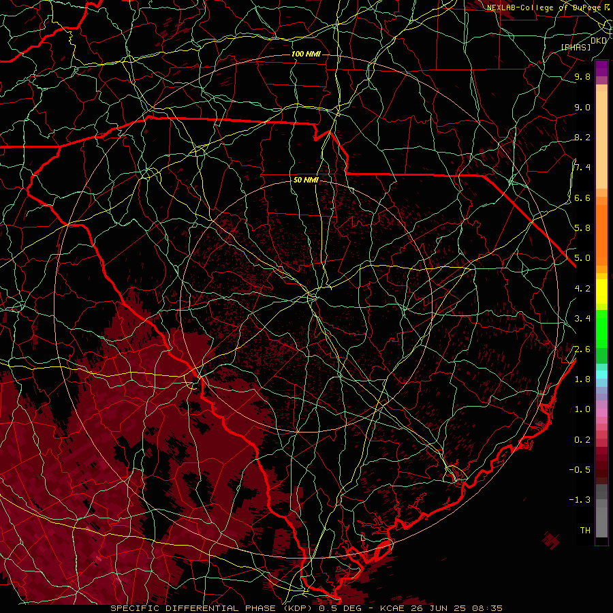Click the large orange segment of color scale
This screenshot has width=613, height=613.
point(601,236)
